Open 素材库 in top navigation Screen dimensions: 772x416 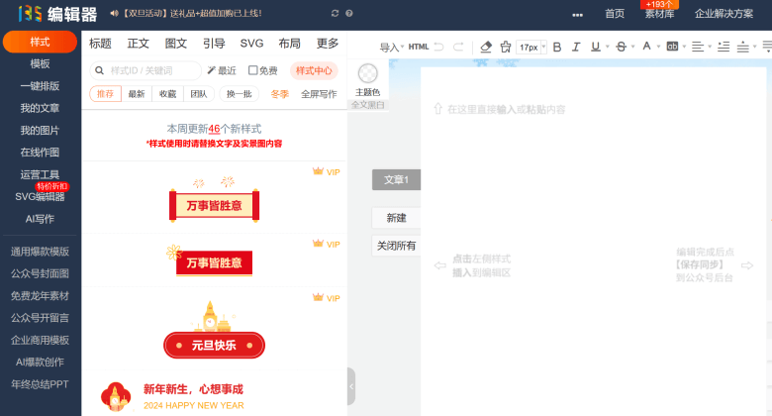pyautogui.click(x=660, y=14)
